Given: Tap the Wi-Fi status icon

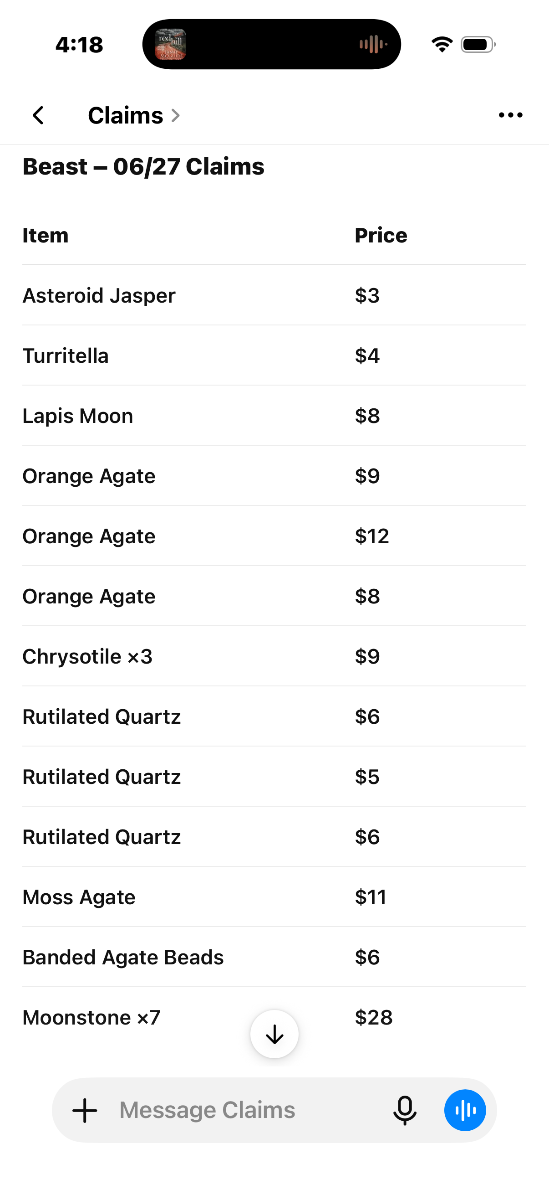Looking at the screenshot, I should click(x=442, y=45).
